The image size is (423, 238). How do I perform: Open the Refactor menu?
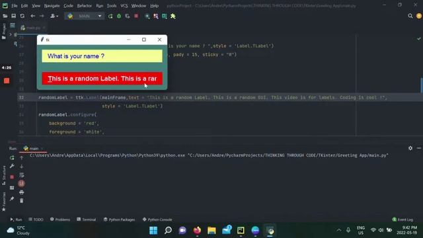[85, 6]
